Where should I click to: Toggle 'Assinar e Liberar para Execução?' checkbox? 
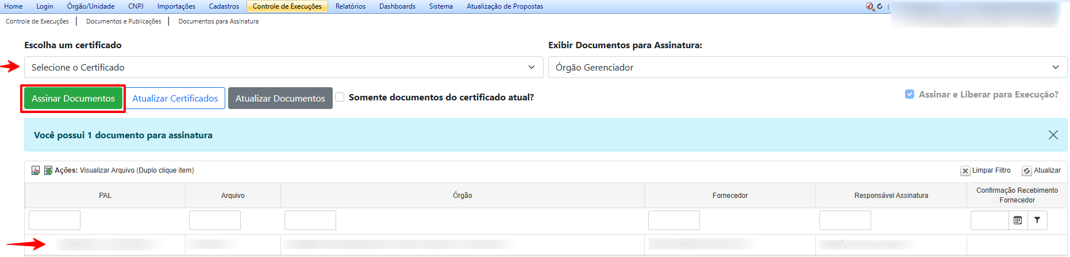pyautogui.click(x=910, y=95)
